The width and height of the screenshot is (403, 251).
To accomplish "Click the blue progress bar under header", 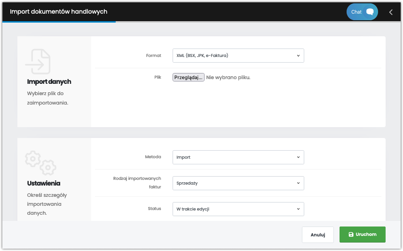I will point(59,22).
